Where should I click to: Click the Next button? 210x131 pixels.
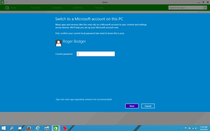132,106
